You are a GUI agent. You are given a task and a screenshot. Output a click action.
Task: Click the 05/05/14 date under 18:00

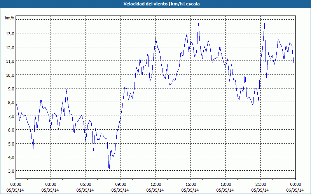225,190
